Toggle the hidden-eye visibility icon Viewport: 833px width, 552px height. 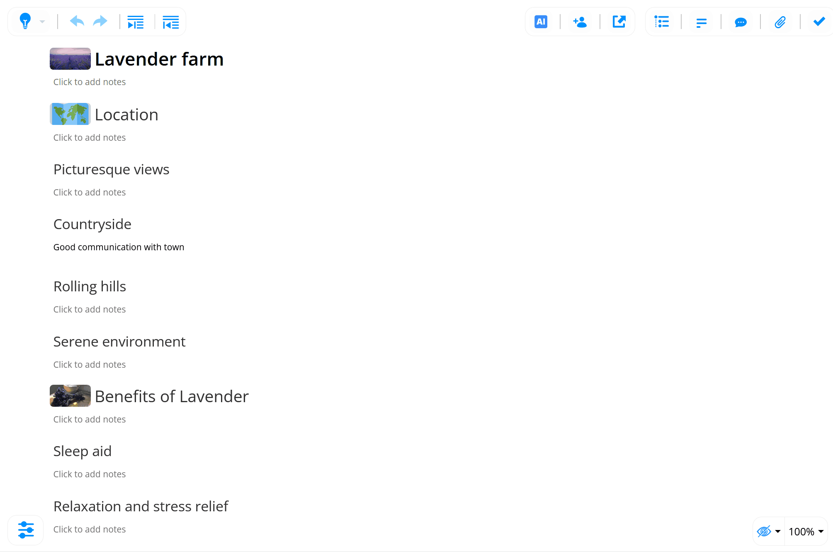pos(764,531)
